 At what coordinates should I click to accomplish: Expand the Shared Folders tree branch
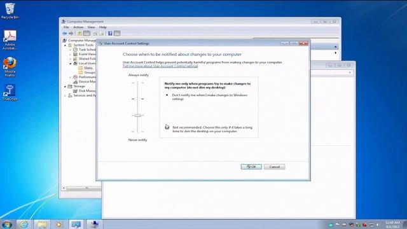pos(71,59)
